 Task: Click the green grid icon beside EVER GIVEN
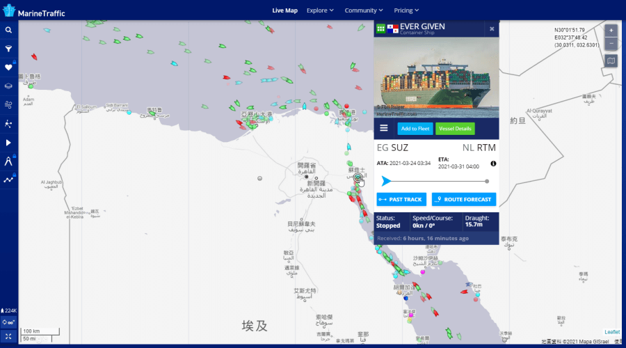click(x=380, y=29)
